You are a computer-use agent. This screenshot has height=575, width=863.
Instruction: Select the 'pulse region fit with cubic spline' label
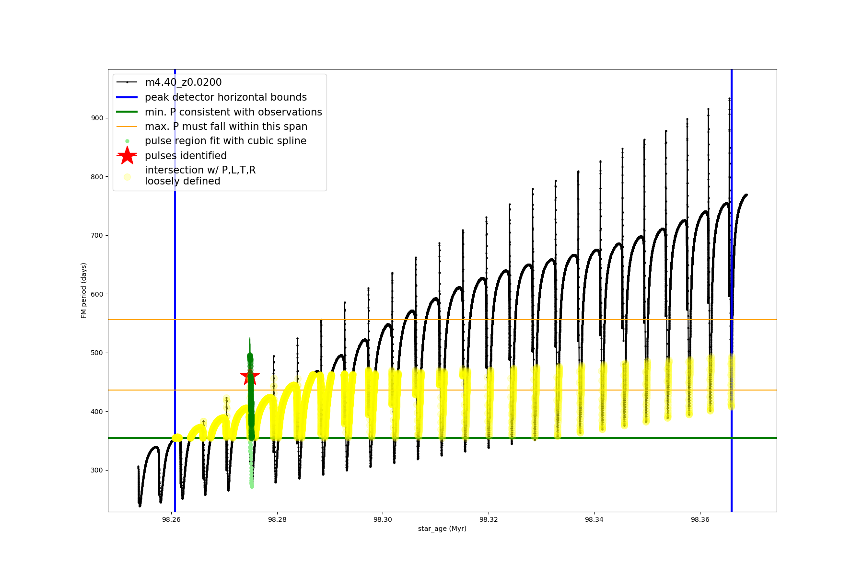225,141
